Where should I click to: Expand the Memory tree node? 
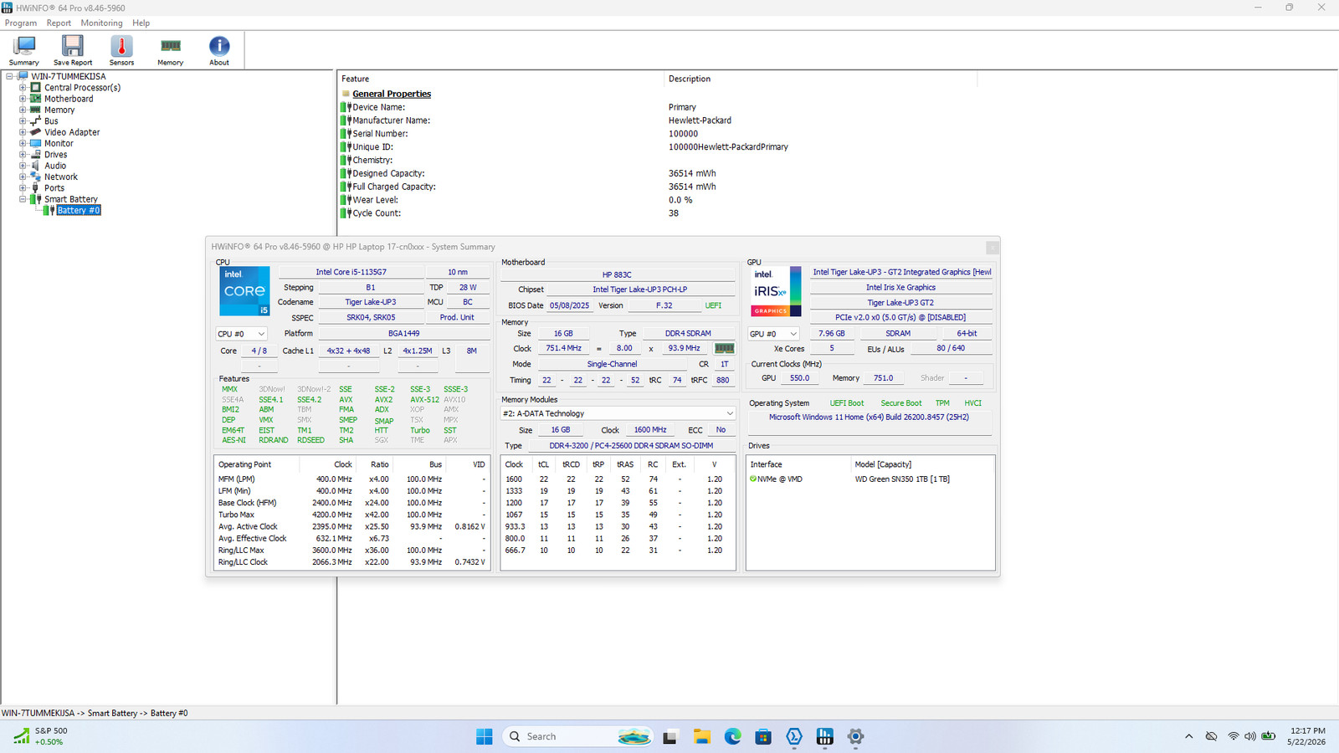(23, 110)
